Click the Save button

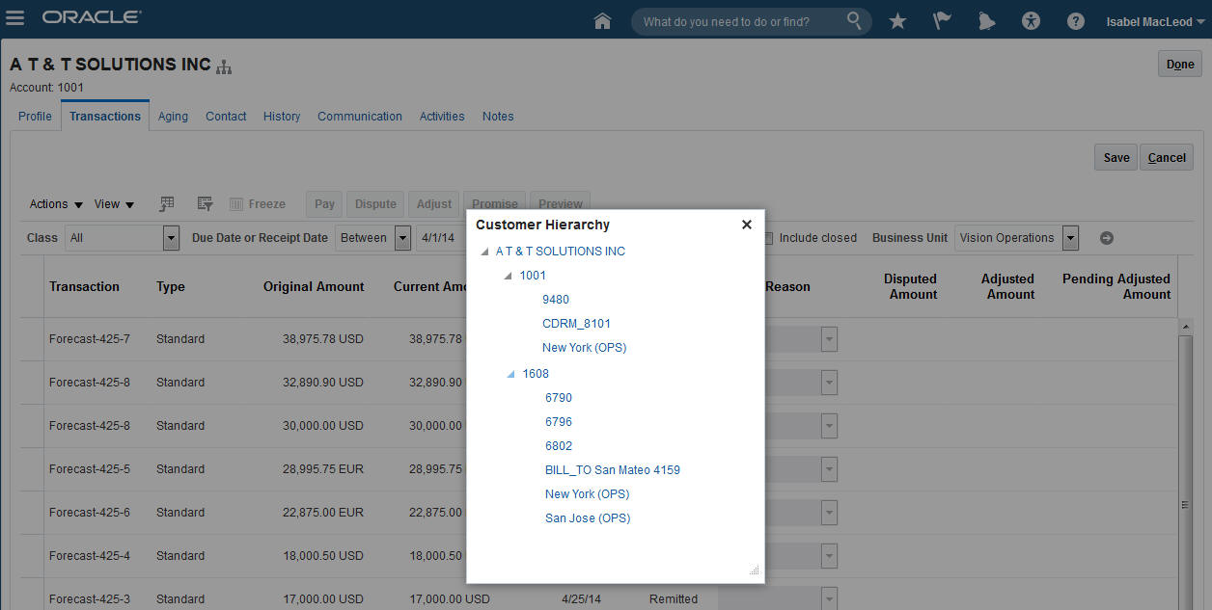[1116, 158]
